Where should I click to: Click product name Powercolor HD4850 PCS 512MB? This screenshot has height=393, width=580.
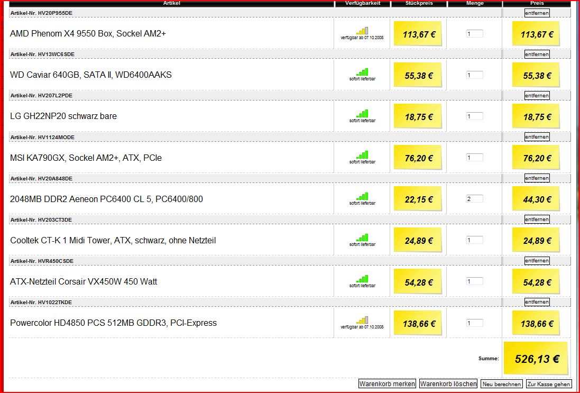tap(113, 323)
